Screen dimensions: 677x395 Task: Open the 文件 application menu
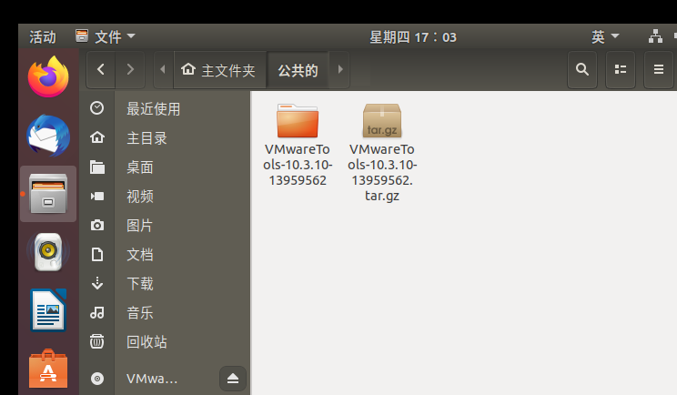[106, 36]
